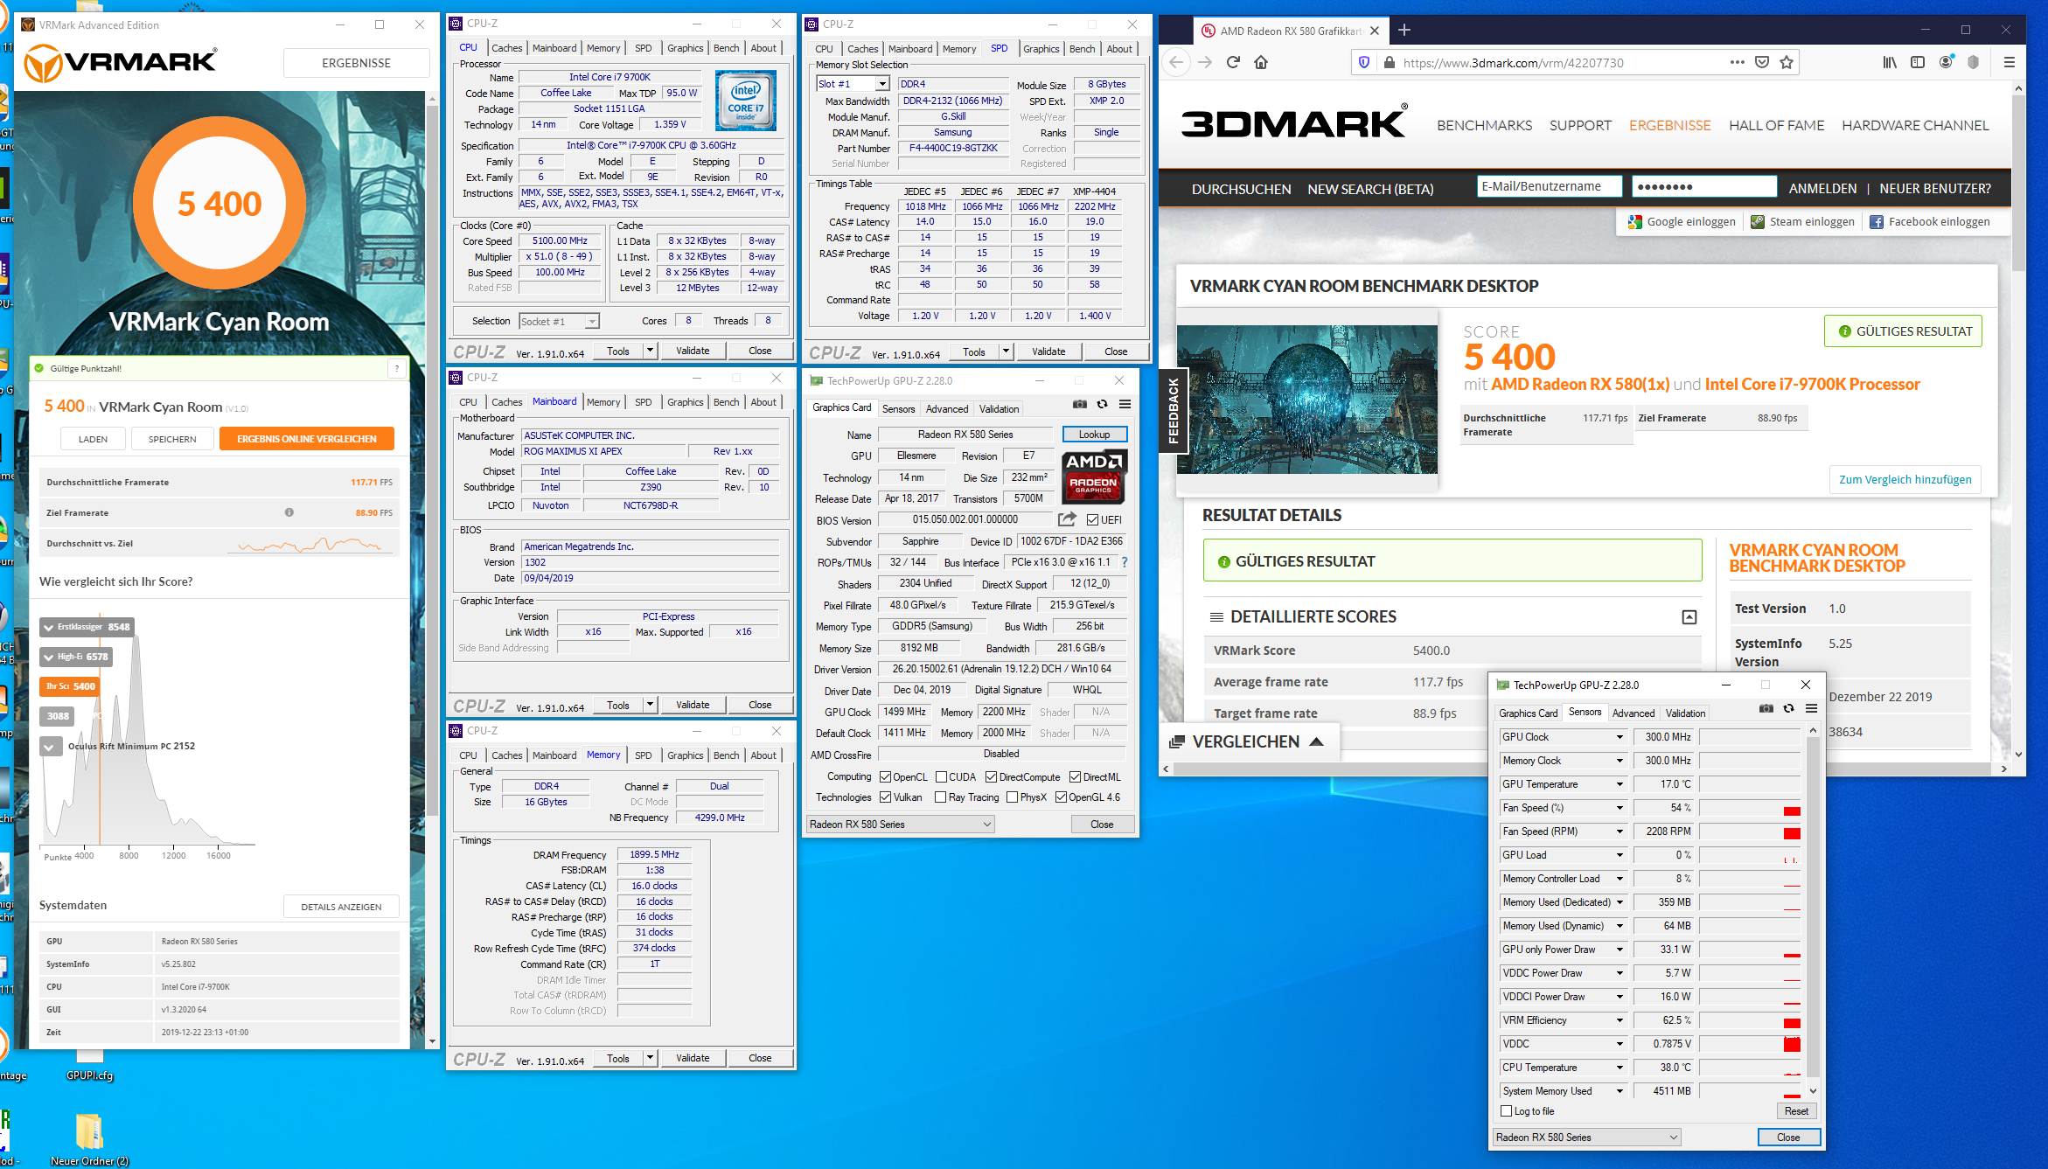Bookmark this page with star icon
The height and width of the screenshot is (1169, 2048).
1787,62
